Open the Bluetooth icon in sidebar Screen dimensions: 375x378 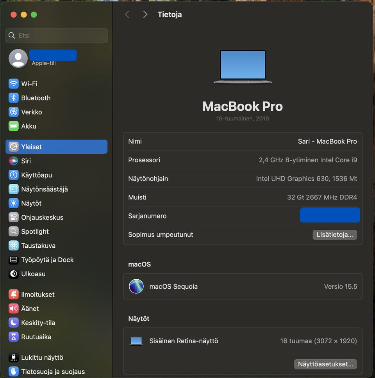pyautogui.click(x=14, y=98)
